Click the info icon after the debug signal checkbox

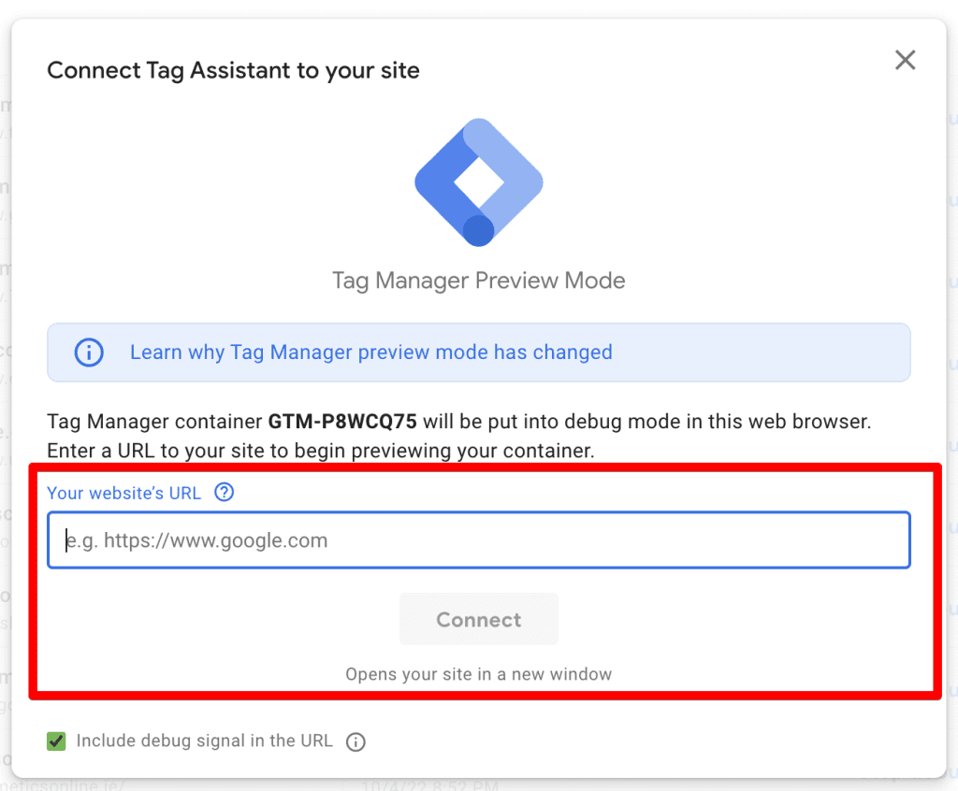(356, 741)
